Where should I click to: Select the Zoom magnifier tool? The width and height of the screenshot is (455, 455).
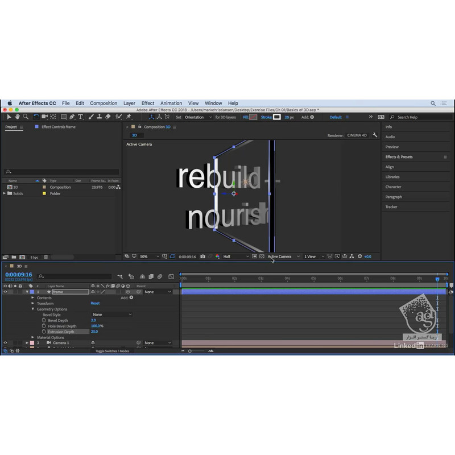[x=26, y=117]
